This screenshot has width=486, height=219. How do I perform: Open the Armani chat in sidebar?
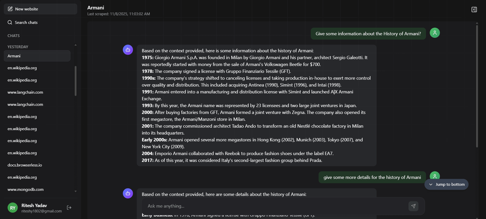[37, 56]
